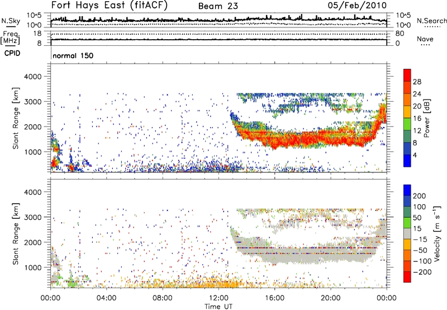Pick the blue top segment of Velocity colorbar

[x=407, y=190]
